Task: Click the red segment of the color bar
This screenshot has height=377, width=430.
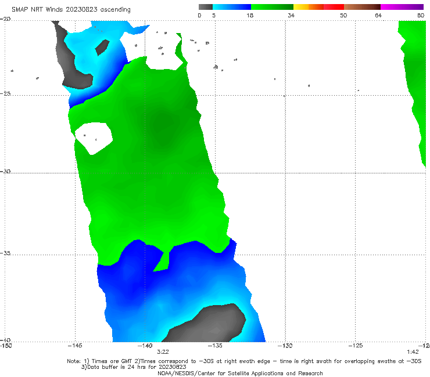Action: (x=334, y=7)
